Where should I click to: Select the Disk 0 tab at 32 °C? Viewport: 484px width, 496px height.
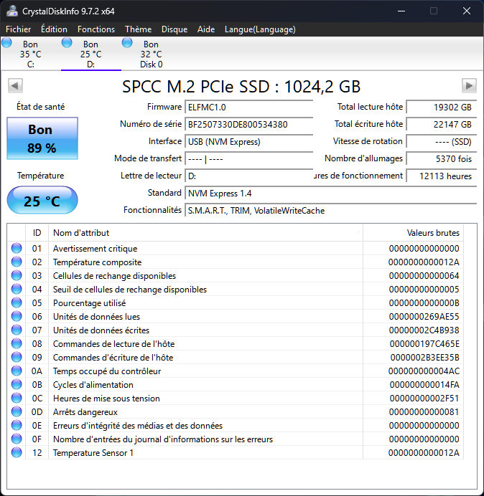[152, 54]
